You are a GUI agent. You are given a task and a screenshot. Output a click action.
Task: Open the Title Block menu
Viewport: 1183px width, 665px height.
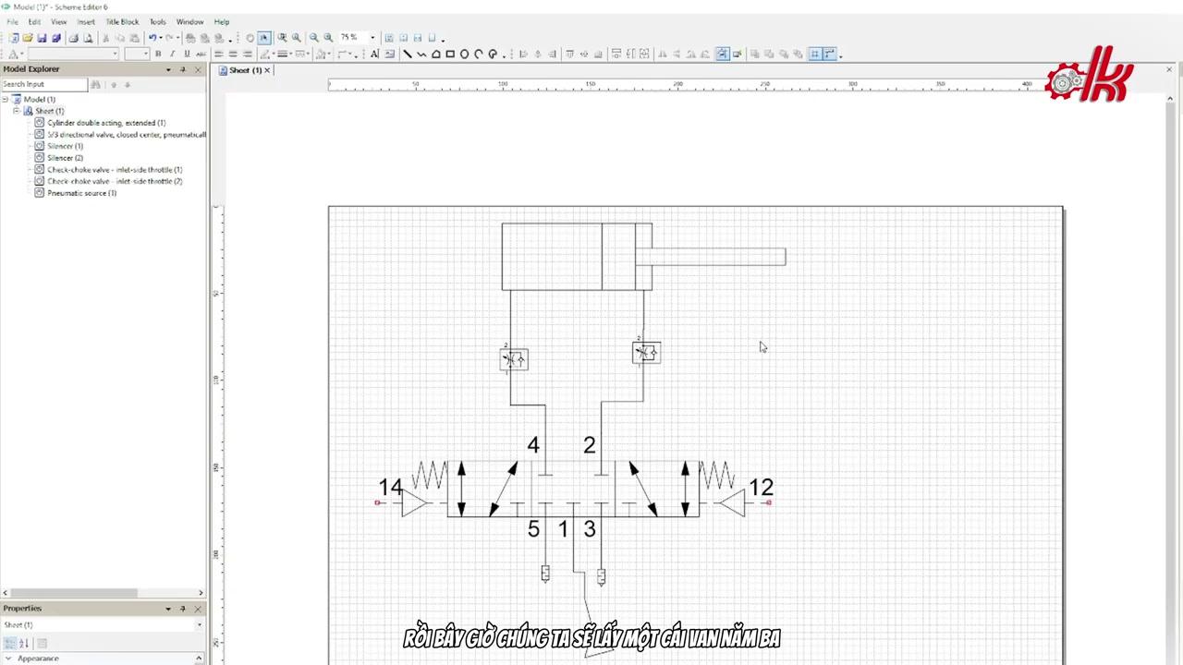pyautogui.click(x=122, y=21)
